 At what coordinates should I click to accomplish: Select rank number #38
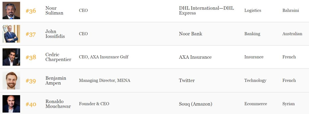(x=31, y=57)
